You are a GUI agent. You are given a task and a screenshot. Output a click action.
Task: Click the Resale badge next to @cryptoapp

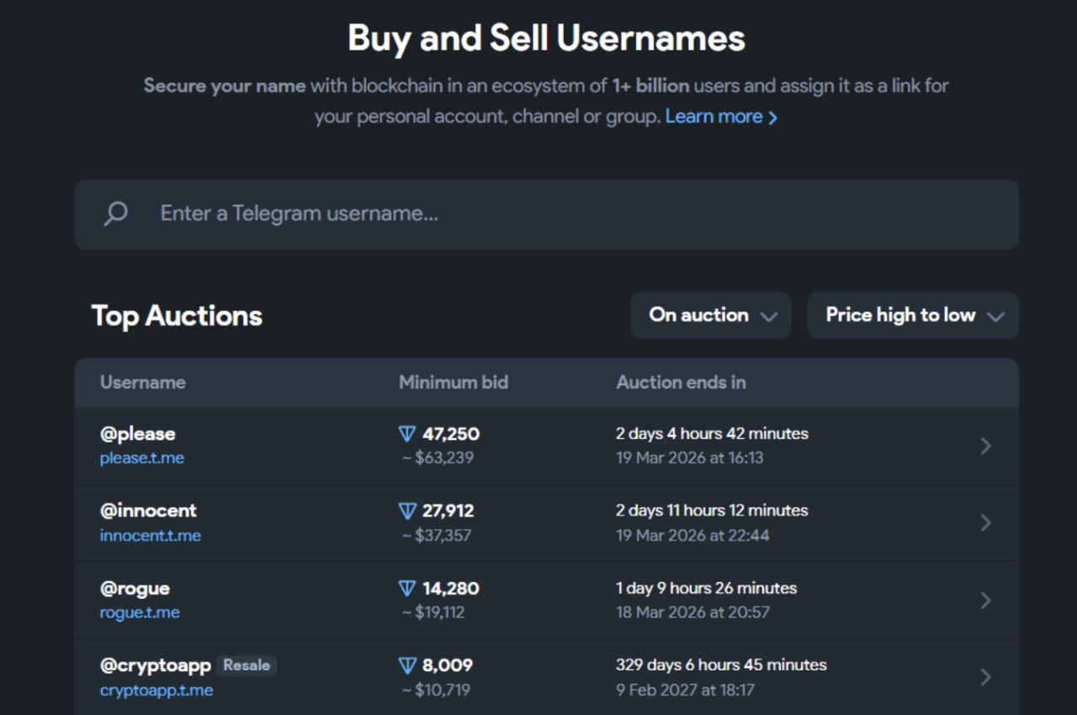(247, 665)
